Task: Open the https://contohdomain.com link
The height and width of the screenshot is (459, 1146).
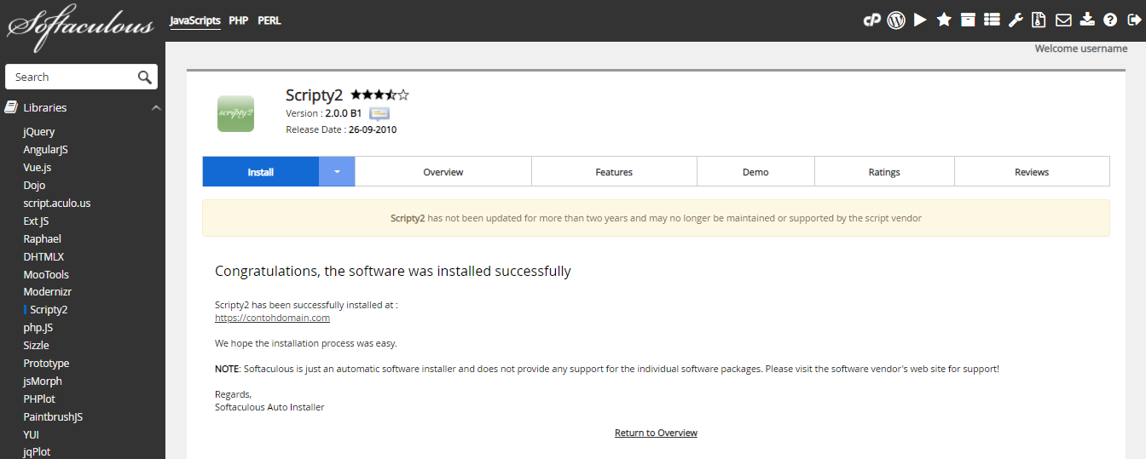Action: pyautogui.click(x=272, y=318)
